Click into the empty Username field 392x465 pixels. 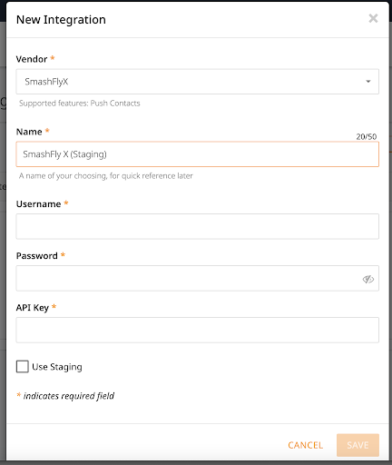point(197,226)
